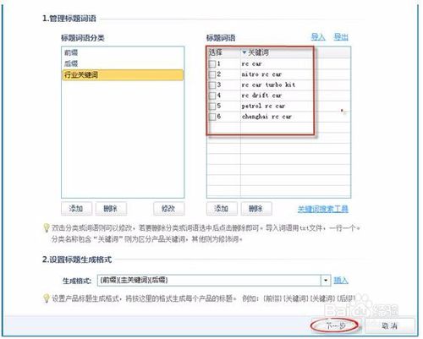
Task: Click 添加 under the category list
Action: pyautogui.click(x=76, y=209)
